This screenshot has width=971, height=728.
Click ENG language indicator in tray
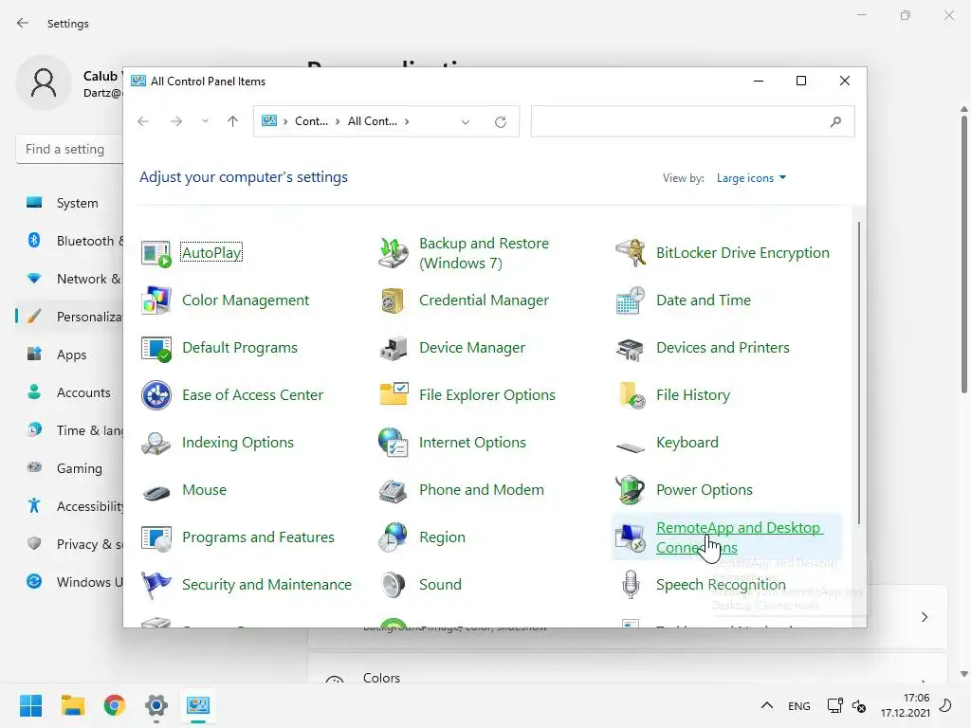[x=798, y=705]
